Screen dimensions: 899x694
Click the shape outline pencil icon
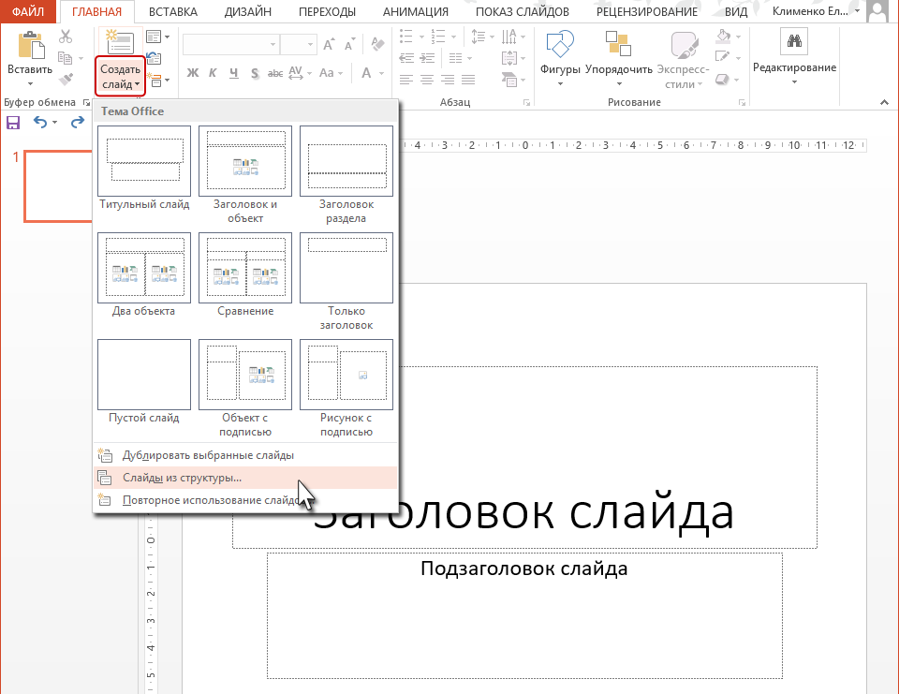pos(722,57)
